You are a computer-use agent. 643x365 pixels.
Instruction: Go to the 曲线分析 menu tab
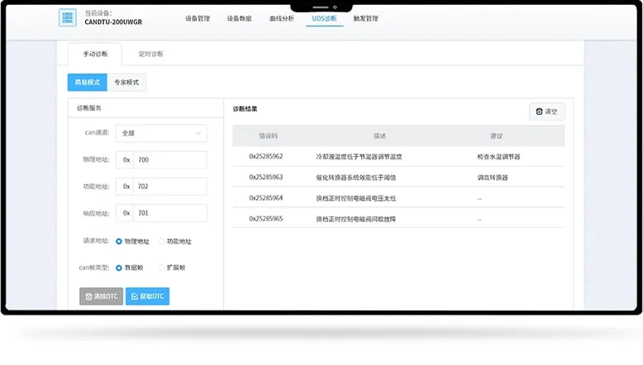[281, 18]
